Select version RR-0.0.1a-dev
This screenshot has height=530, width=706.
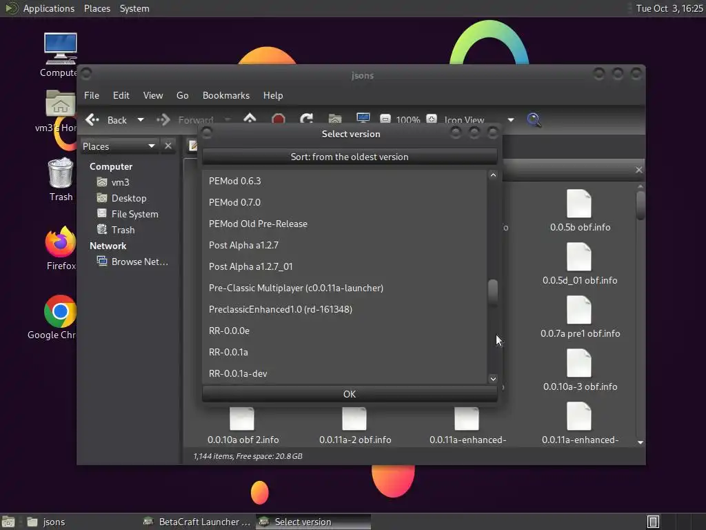click(345, 373)
